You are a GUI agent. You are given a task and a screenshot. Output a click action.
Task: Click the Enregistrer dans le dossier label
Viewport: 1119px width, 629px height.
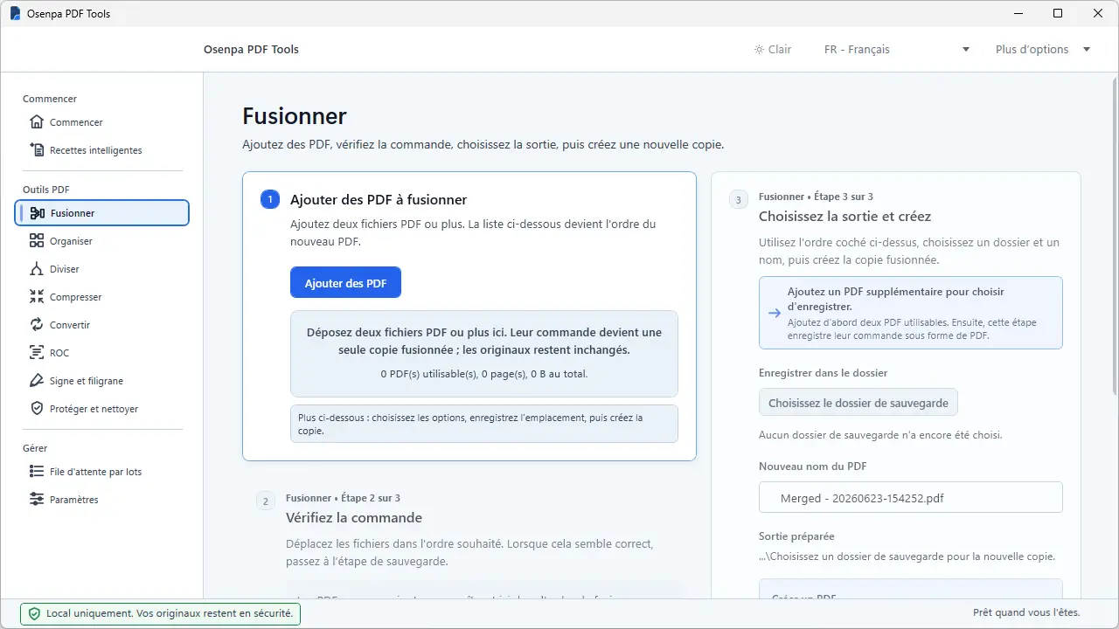coord(824,373)
